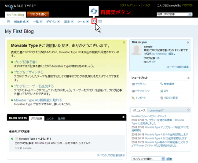Open the 検索/置換 shortcut
This screenshot has height=163, width=198.
pos(167,84)
